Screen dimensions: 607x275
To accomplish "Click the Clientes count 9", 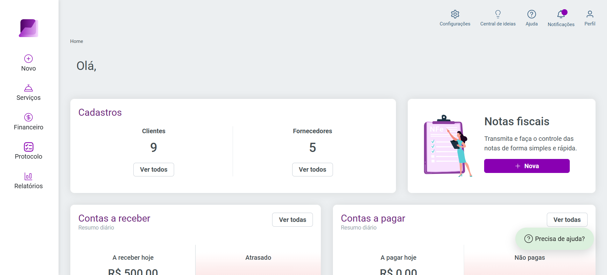I will click(x=154, y=148).
